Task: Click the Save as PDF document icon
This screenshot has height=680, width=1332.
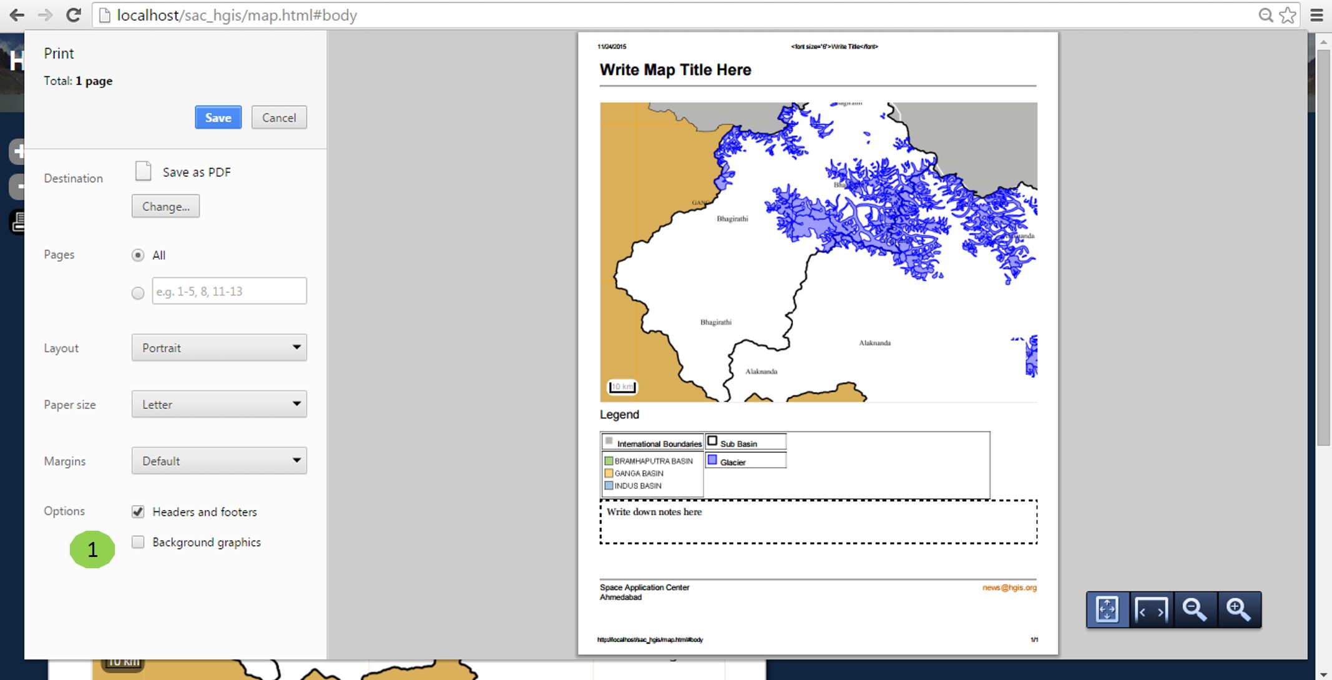Action: point(144,171)
